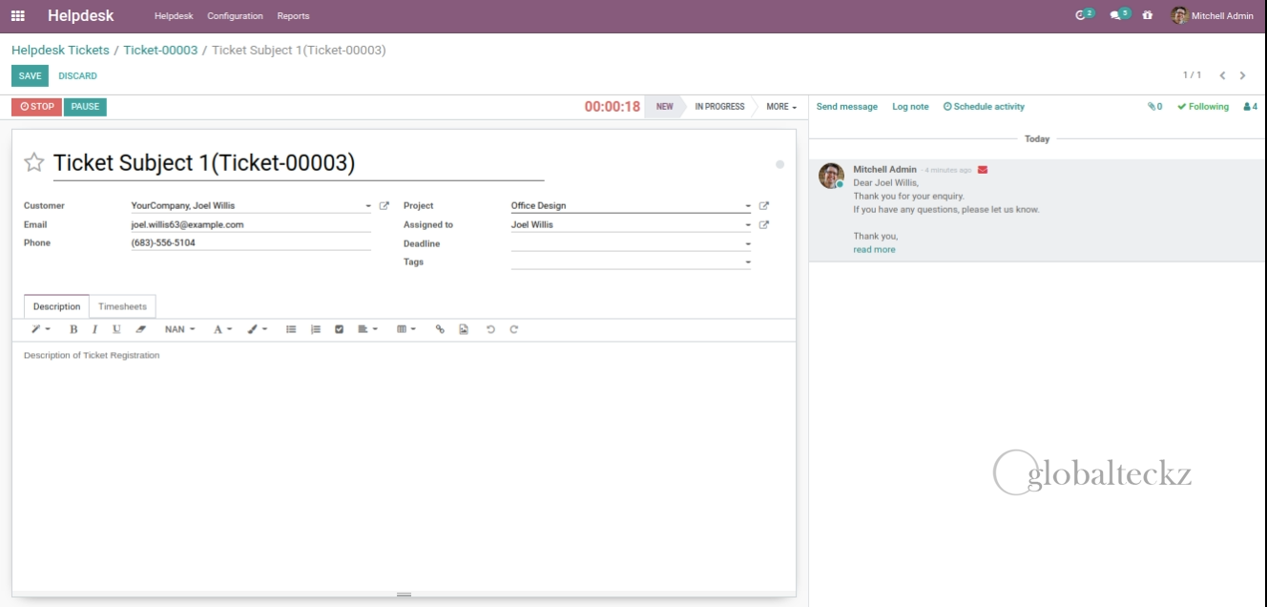Click the attachments paperclip counter

tap(1154, 107)
